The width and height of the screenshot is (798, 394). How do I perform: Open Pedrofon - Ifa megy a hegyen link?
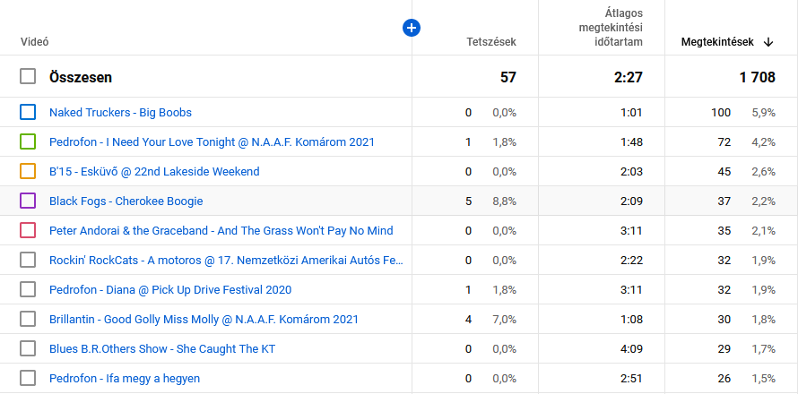(125, 378)
